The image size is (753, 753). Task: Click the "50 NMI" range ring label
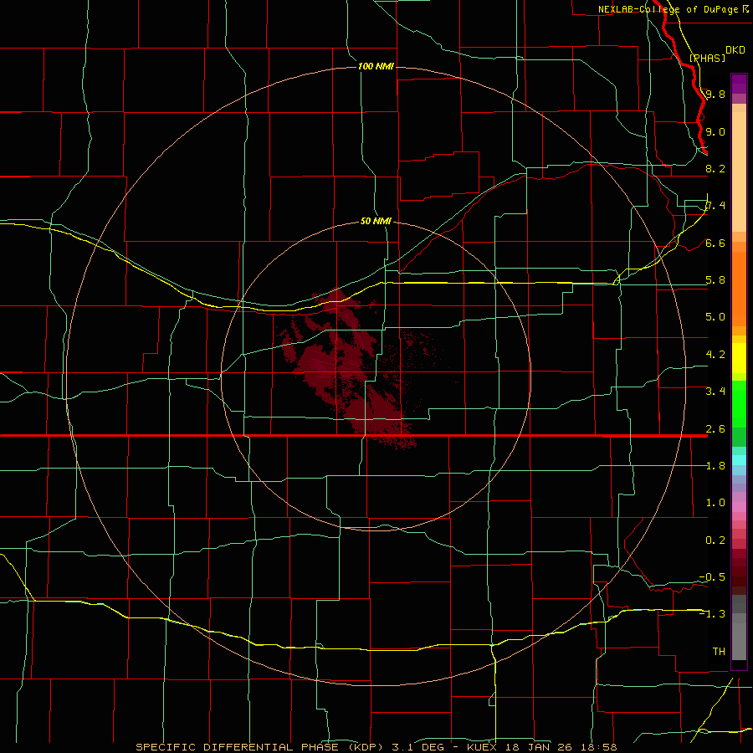click(x=376, y=221)
